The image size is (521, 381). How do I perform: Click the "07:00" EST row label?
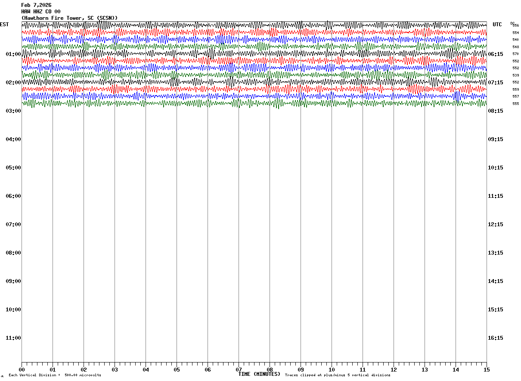(13, 224)
